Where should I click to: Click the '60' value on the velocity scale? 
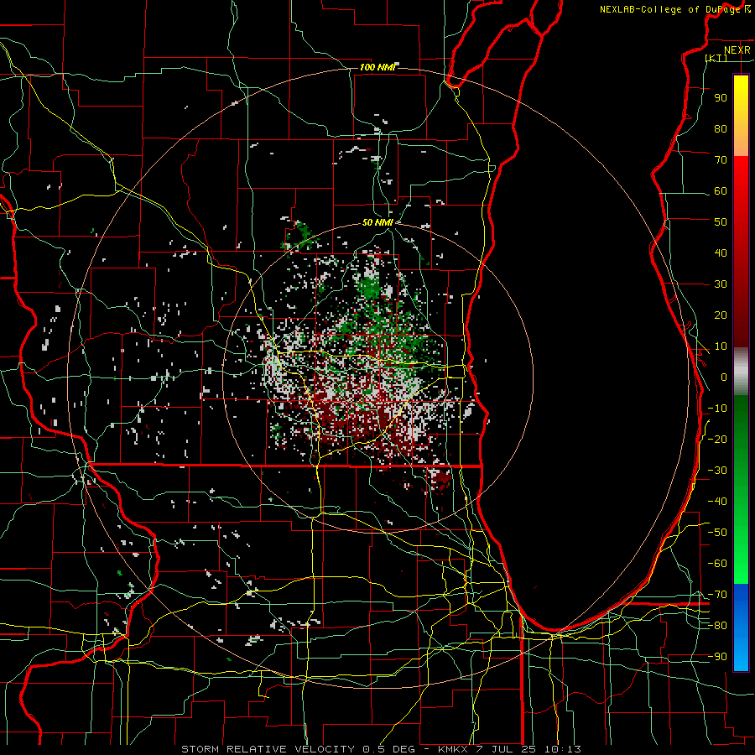tap(721, 190)
